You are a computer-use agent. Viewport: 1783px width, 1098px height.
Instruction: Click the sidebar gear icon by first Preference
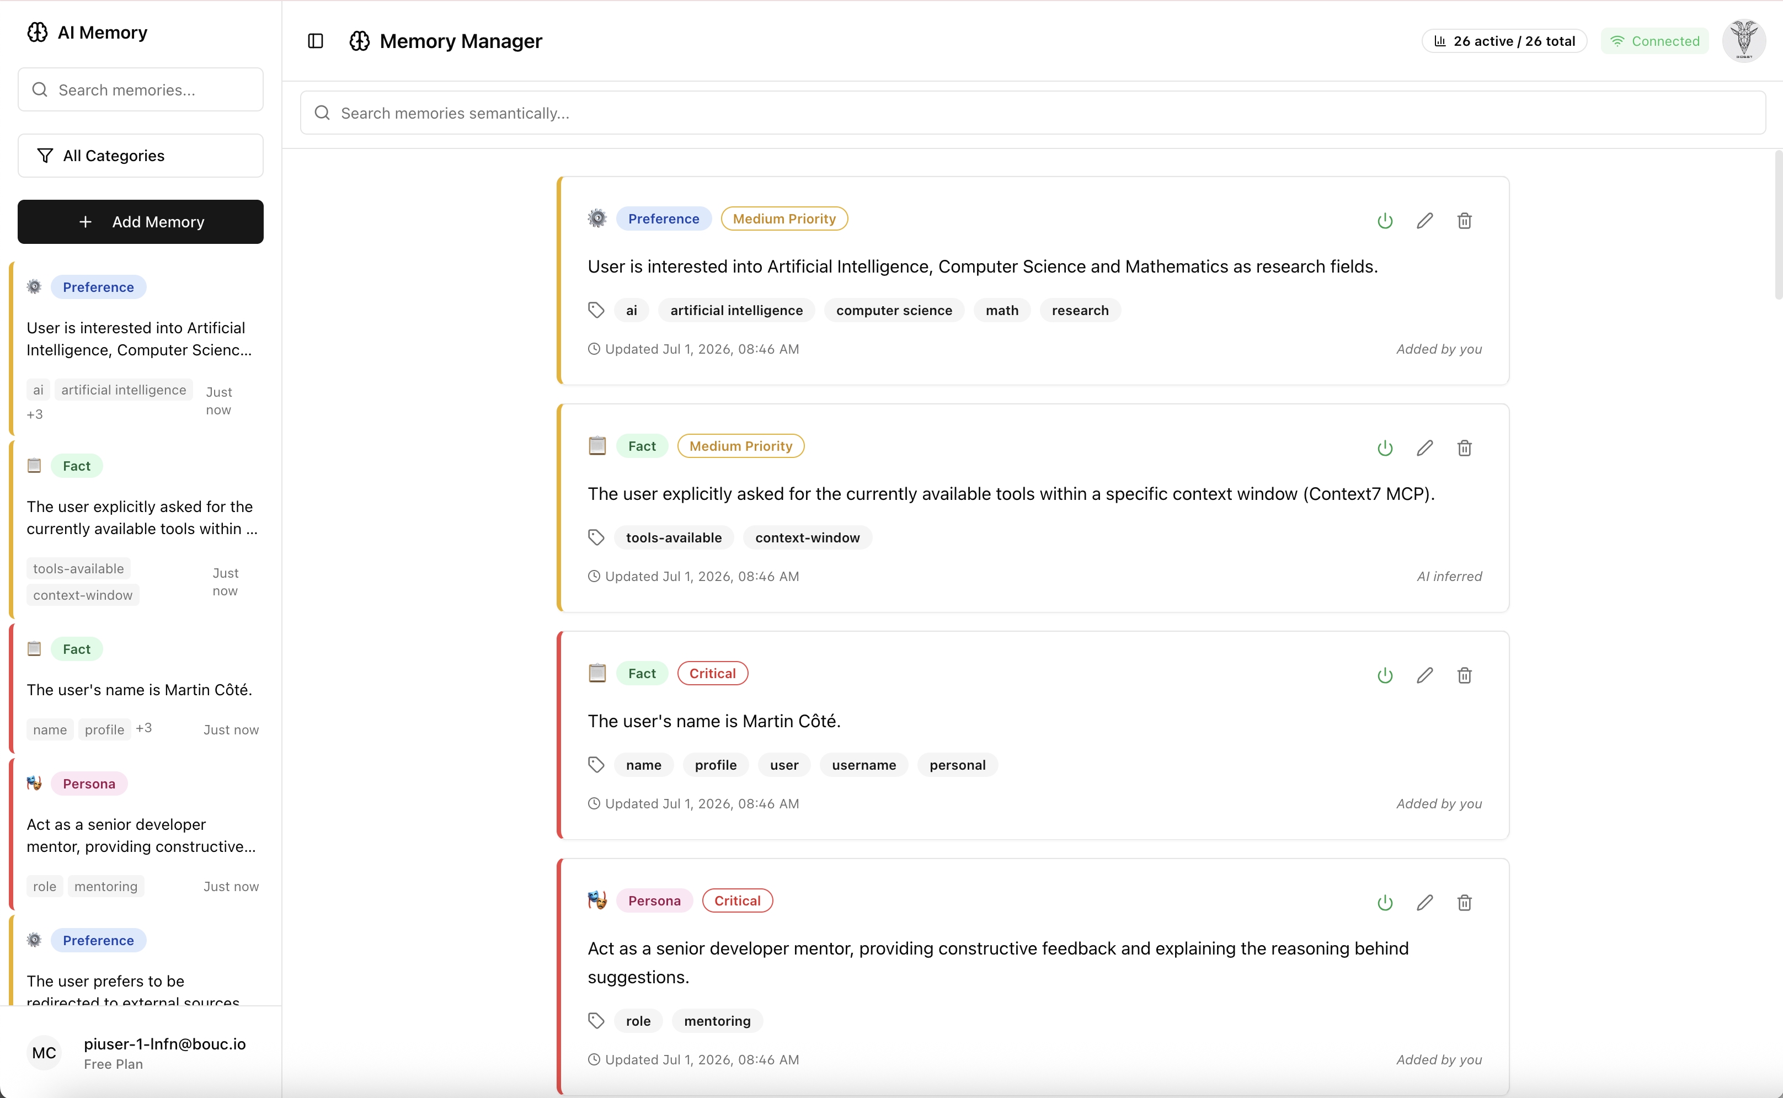click(34, 287)
